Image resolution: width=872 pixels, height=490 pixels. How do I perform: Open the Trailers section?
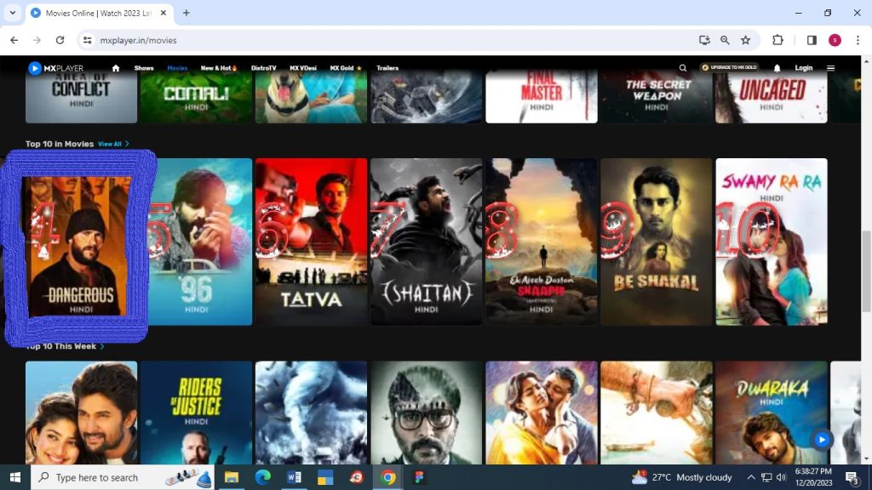387,68
